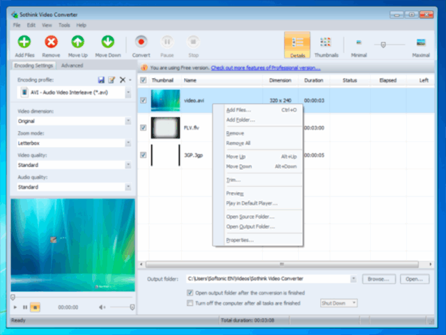Expand the Encoding profile dropdown
Screen dimensions: 446x335
(128, 93)
